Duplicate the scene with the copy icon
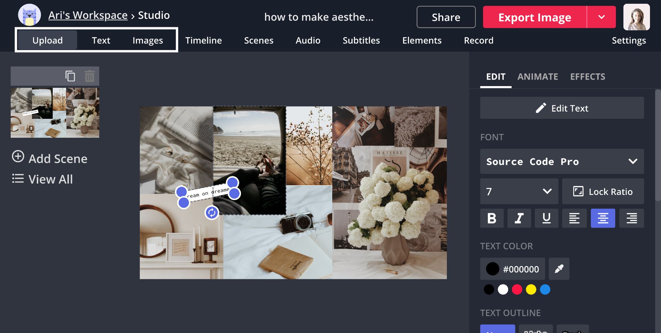This screenshot has height=333, width=661. tap(70, 76)
